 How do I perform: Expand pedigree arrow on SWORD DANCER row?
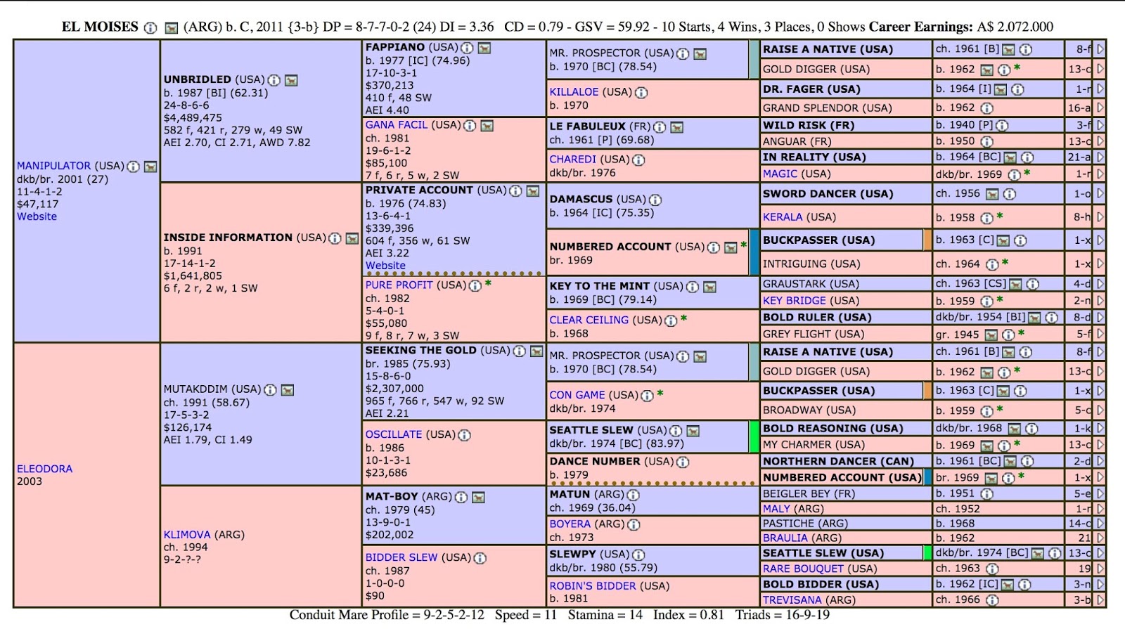1100,194
